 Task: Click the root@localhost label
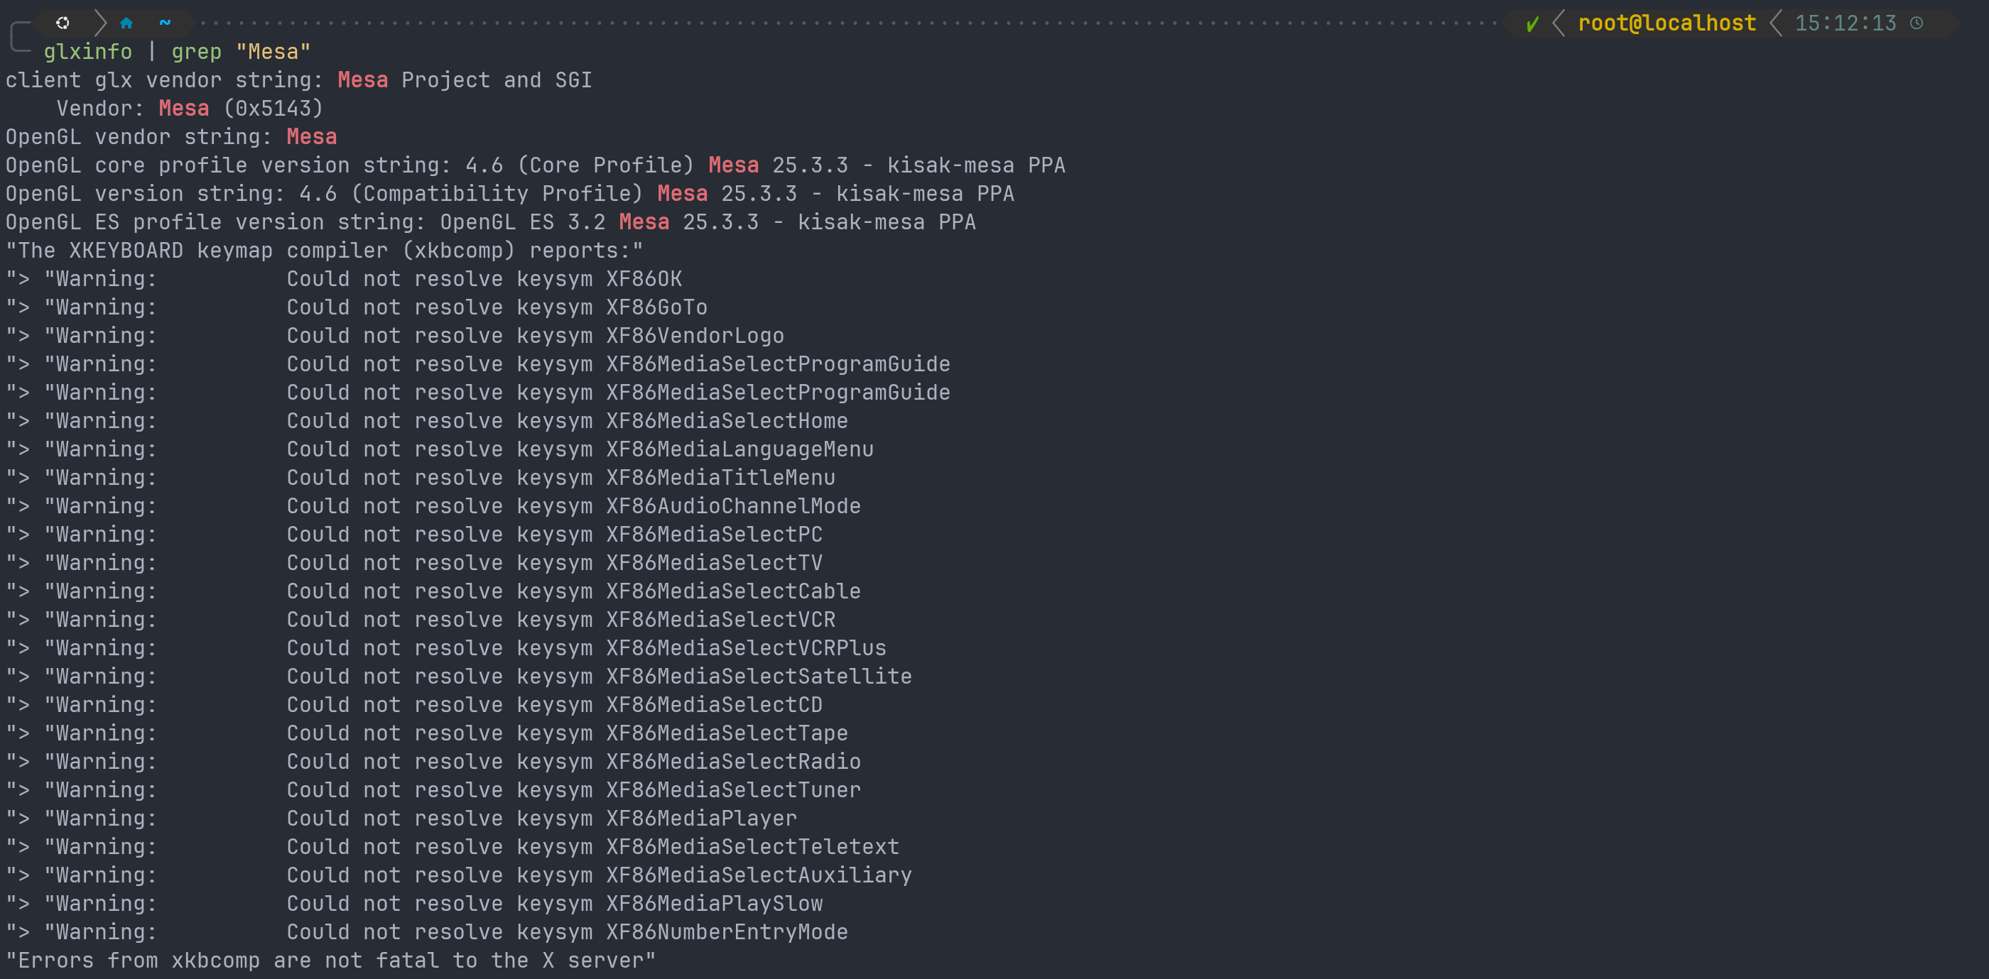[x=1666, y=23]
